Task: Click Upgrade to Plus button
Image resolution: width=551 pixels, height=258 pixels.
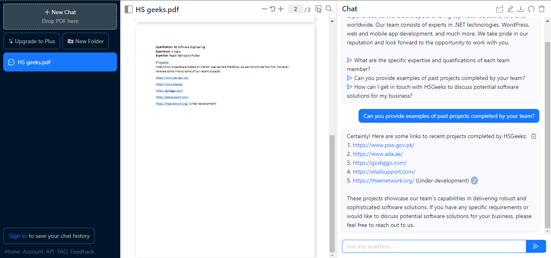Action: 32,41
